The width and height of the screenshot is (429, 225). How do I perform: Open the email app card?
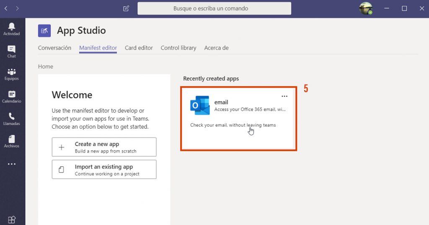point(238,119)
